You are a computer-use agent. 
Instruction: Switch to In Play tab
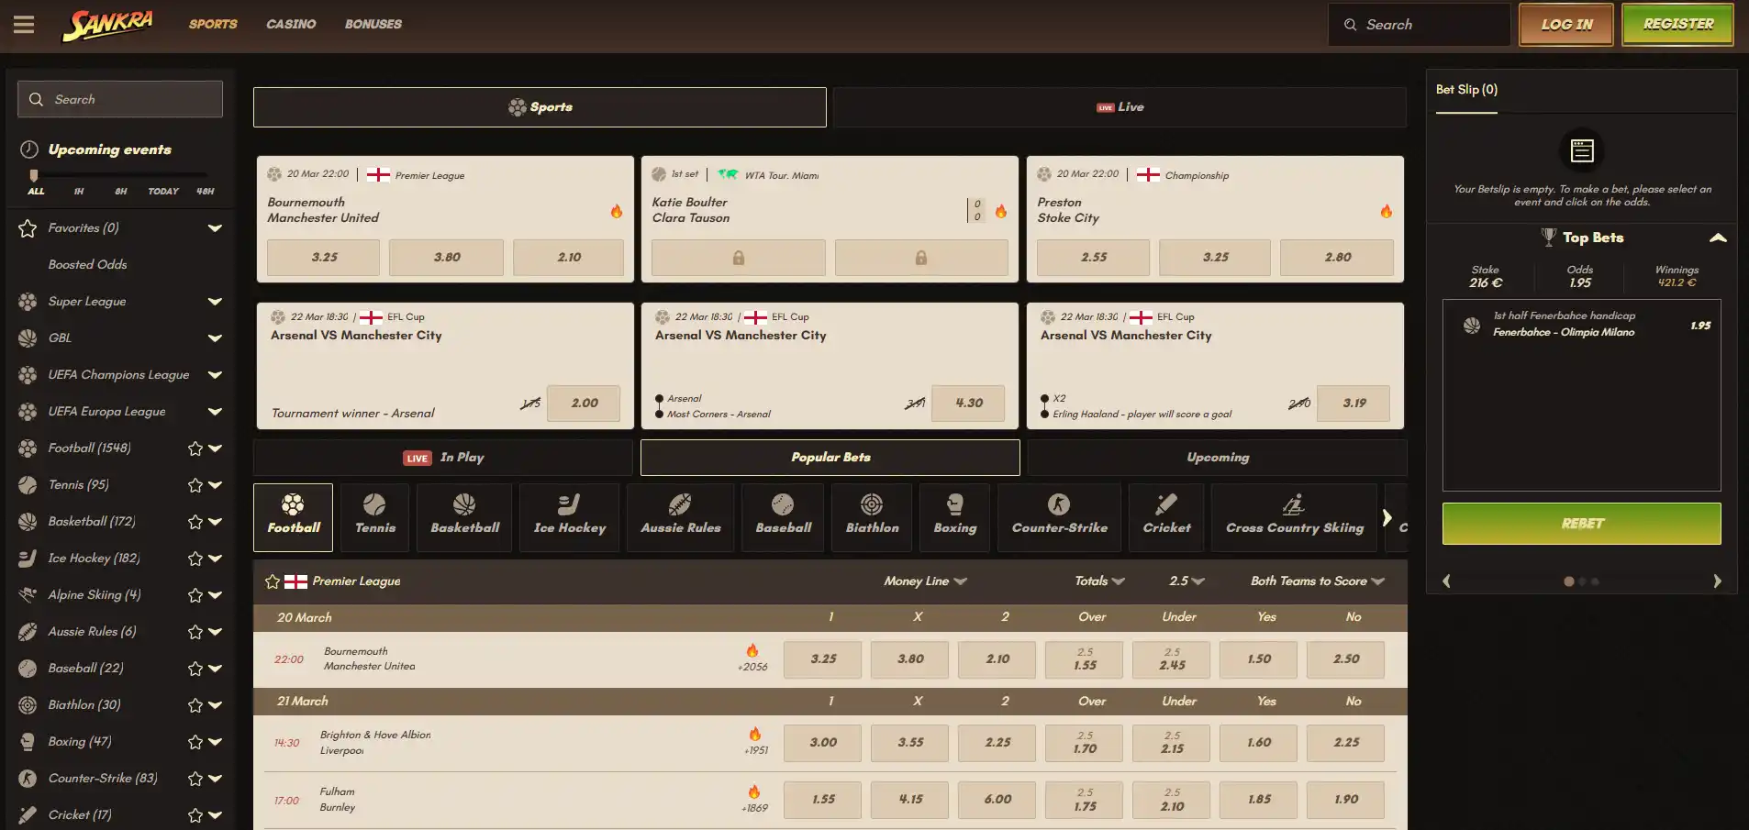click(x=443, y=458)
